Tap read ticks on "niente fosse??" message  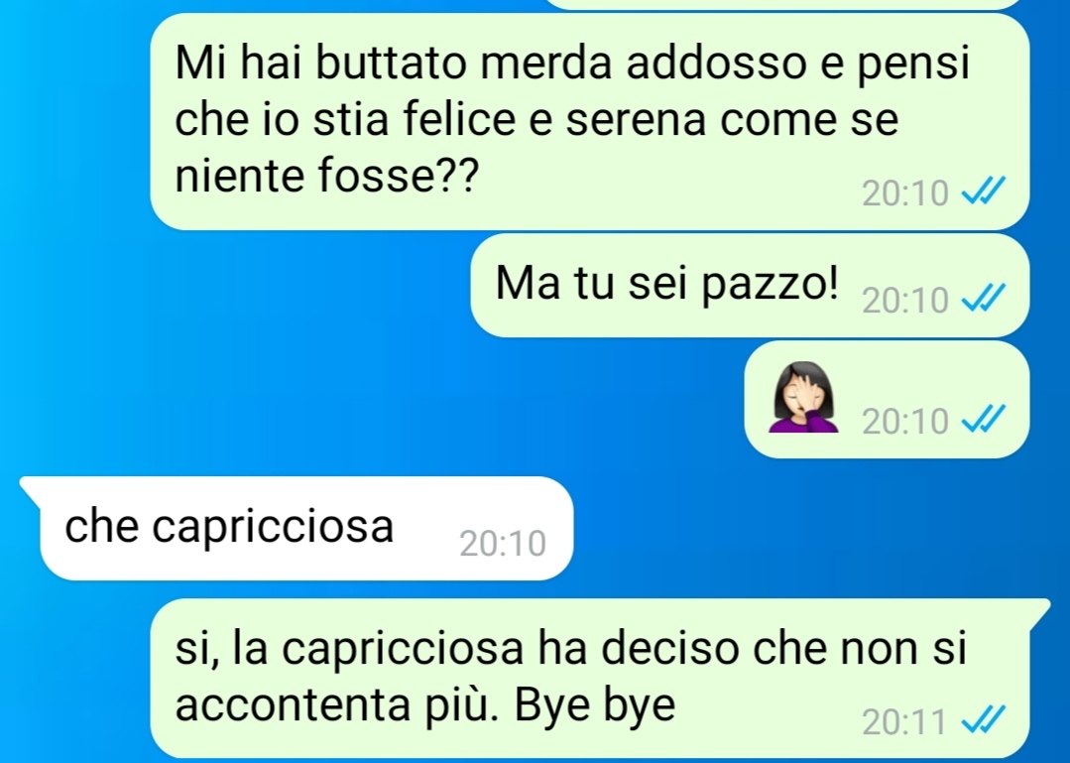[984, 191]
